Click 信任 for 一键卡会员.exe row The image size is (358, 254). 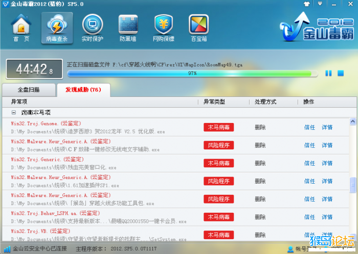pos(309,217)
